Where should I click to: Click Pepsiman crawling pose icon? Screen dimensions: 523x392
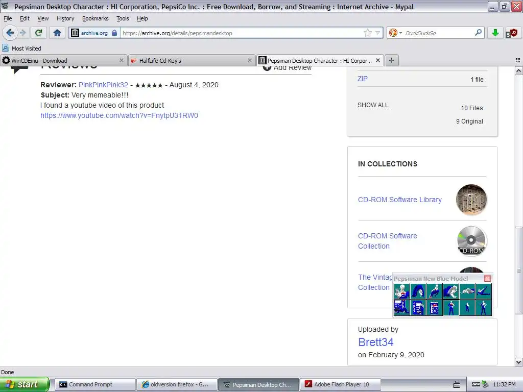[450, 291]
